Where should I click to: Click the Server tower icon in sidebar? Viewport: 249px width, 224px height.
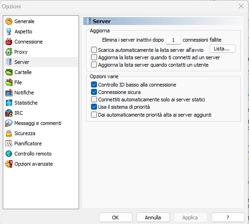click(x=9, y=62)
